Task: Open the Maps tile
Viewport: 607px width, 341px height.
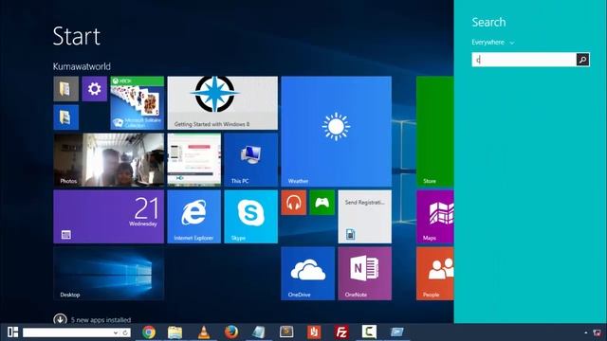Action: (434, 217)
